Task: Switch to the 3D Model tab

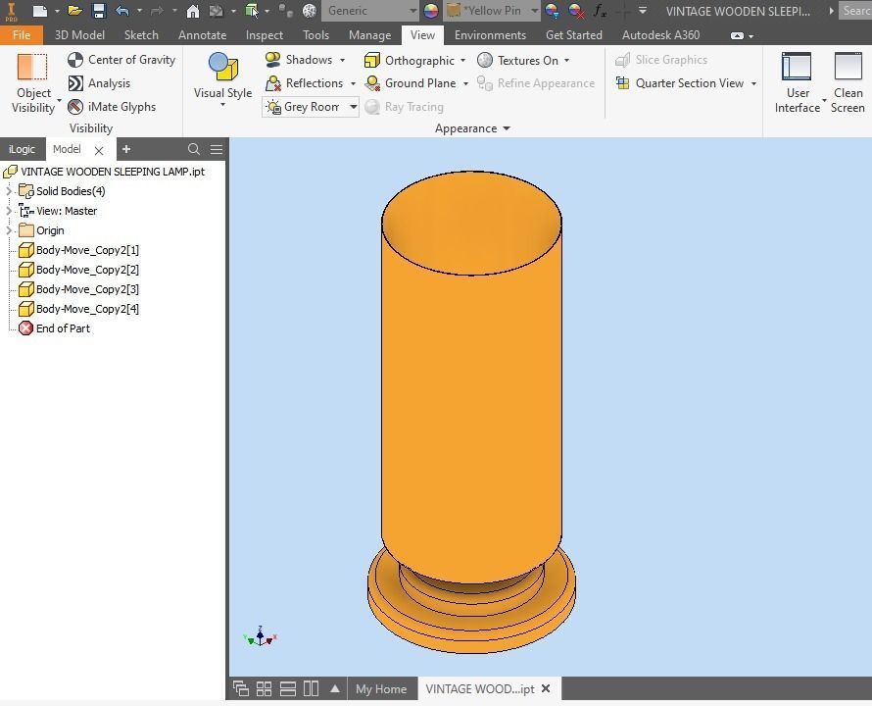Action: click(79, 35)
